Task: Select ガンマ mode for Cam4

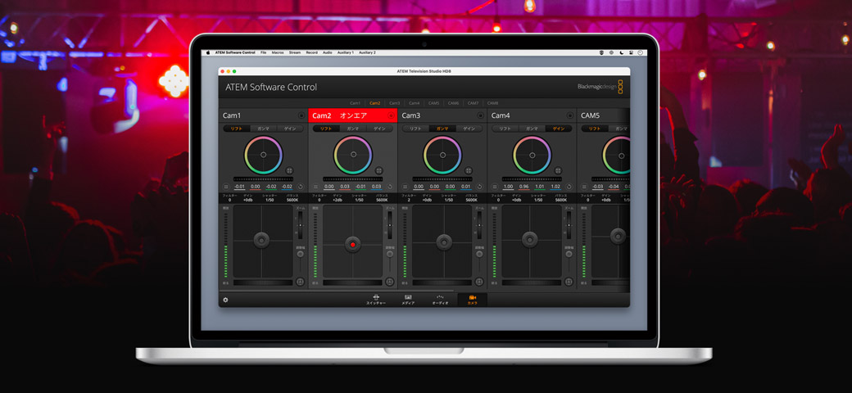Action: click(532, 129)
